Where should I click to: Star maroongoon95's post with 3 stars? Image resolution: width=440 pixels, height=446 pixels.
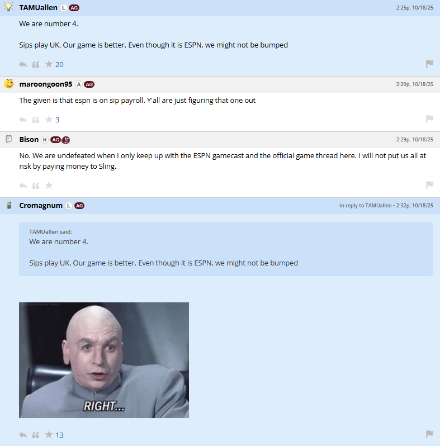(49, 119)
